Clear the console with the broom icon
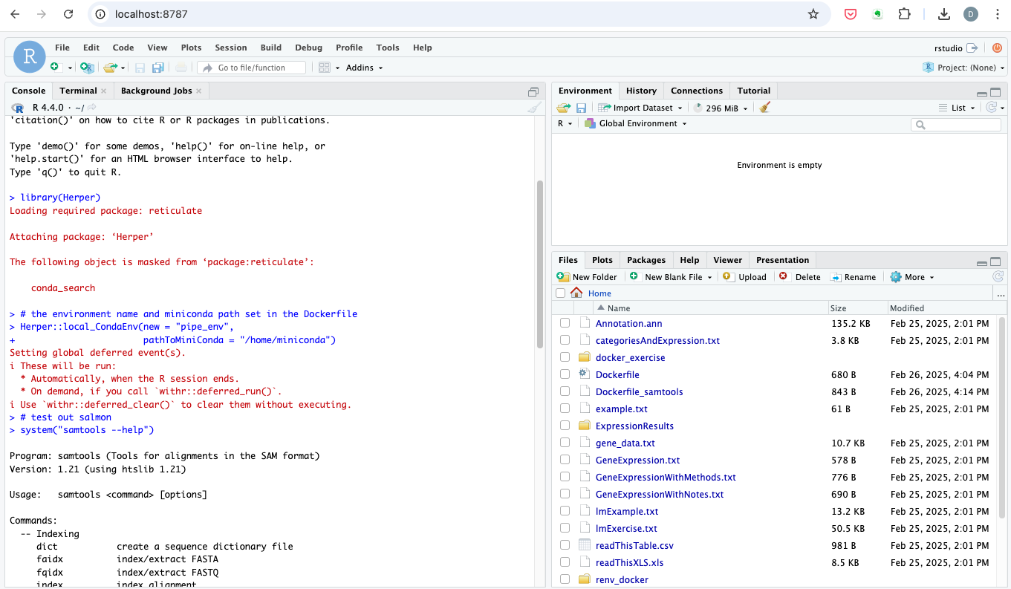 (534, 108)
